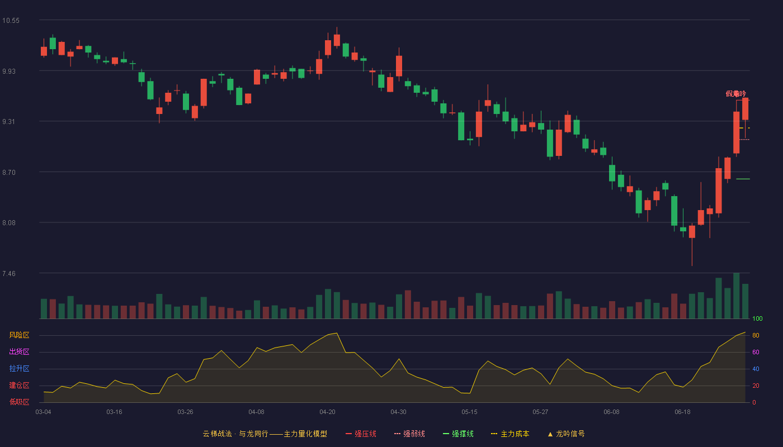Click the 04-20 date axis label
The image size is (783, 447).
327,412
